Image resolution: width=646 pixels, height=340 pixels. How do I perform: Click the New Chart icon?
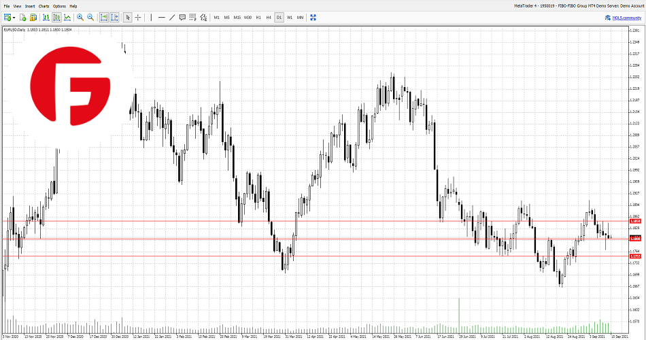pos(7,17)
